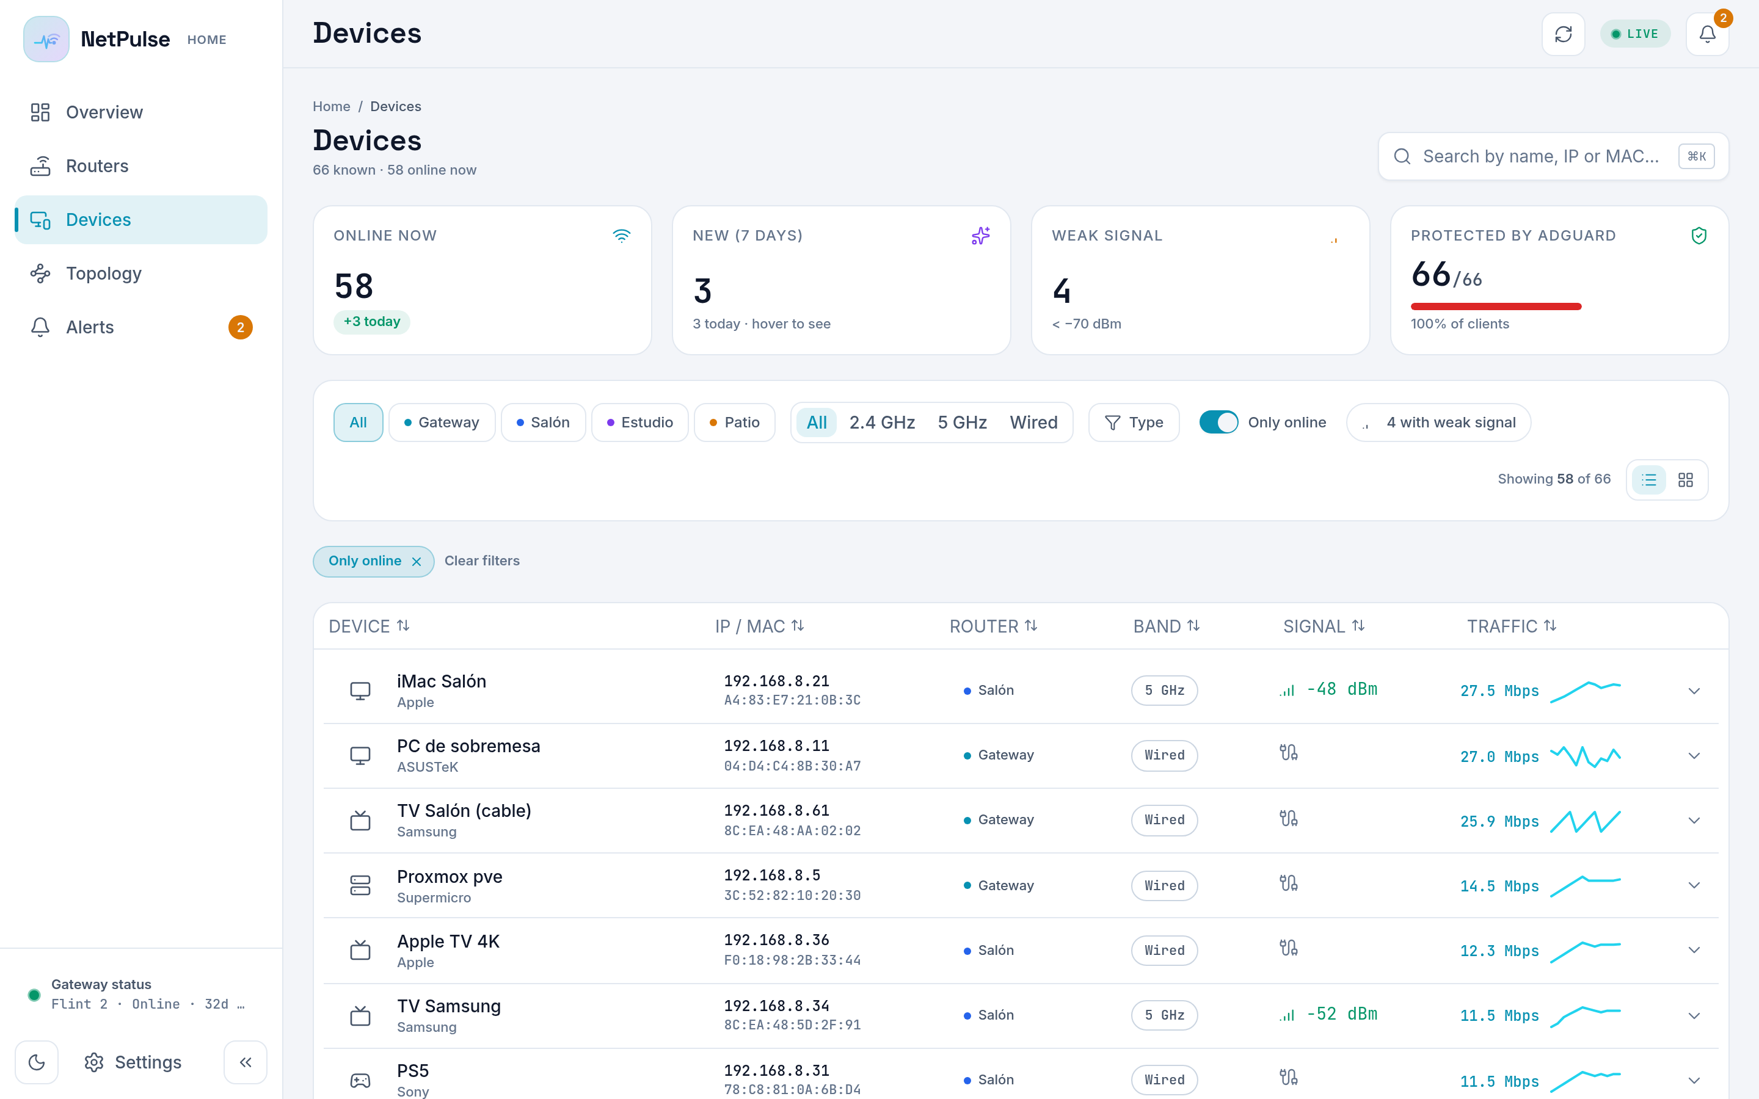Open Routers in the sidebar
This screenshot has width=1759, height=1099.
click(141, 165)
